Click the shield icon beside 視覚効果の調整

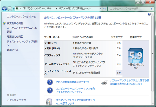(4, 23)
